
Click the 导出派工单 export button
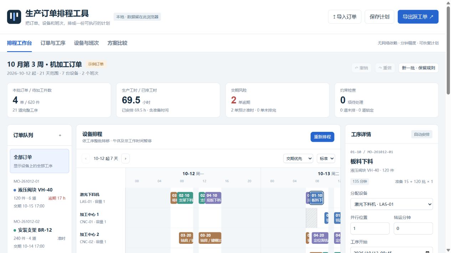[418, 17]
